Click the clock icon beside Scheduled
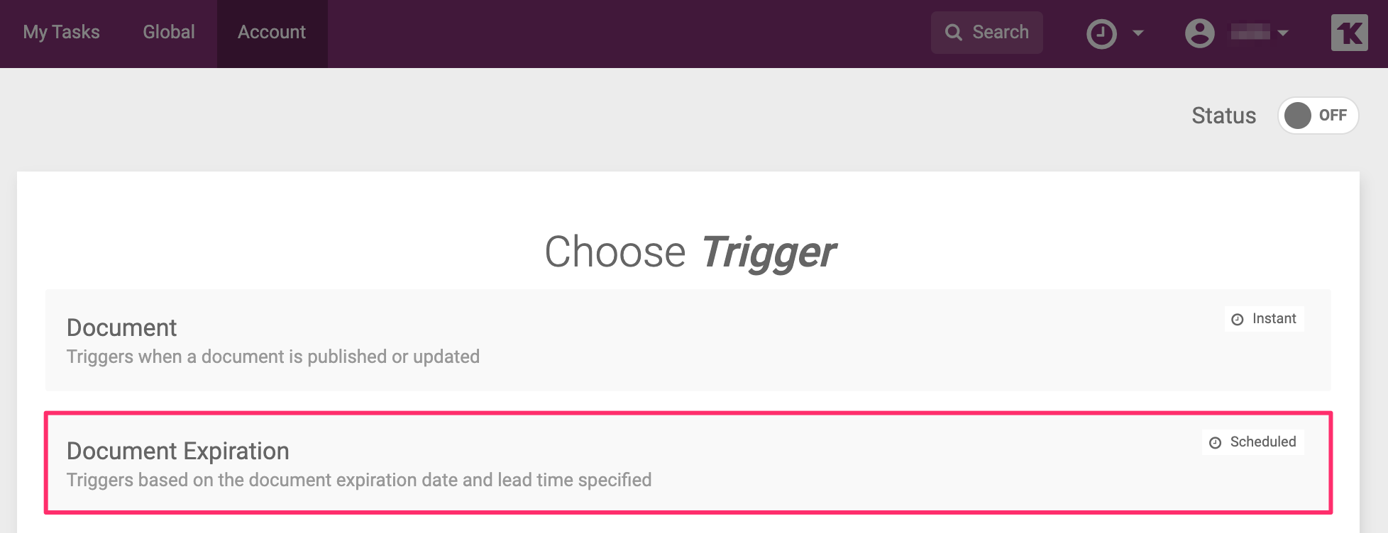Screen dimensions: 1388x533 click(x=1216, y=443)
